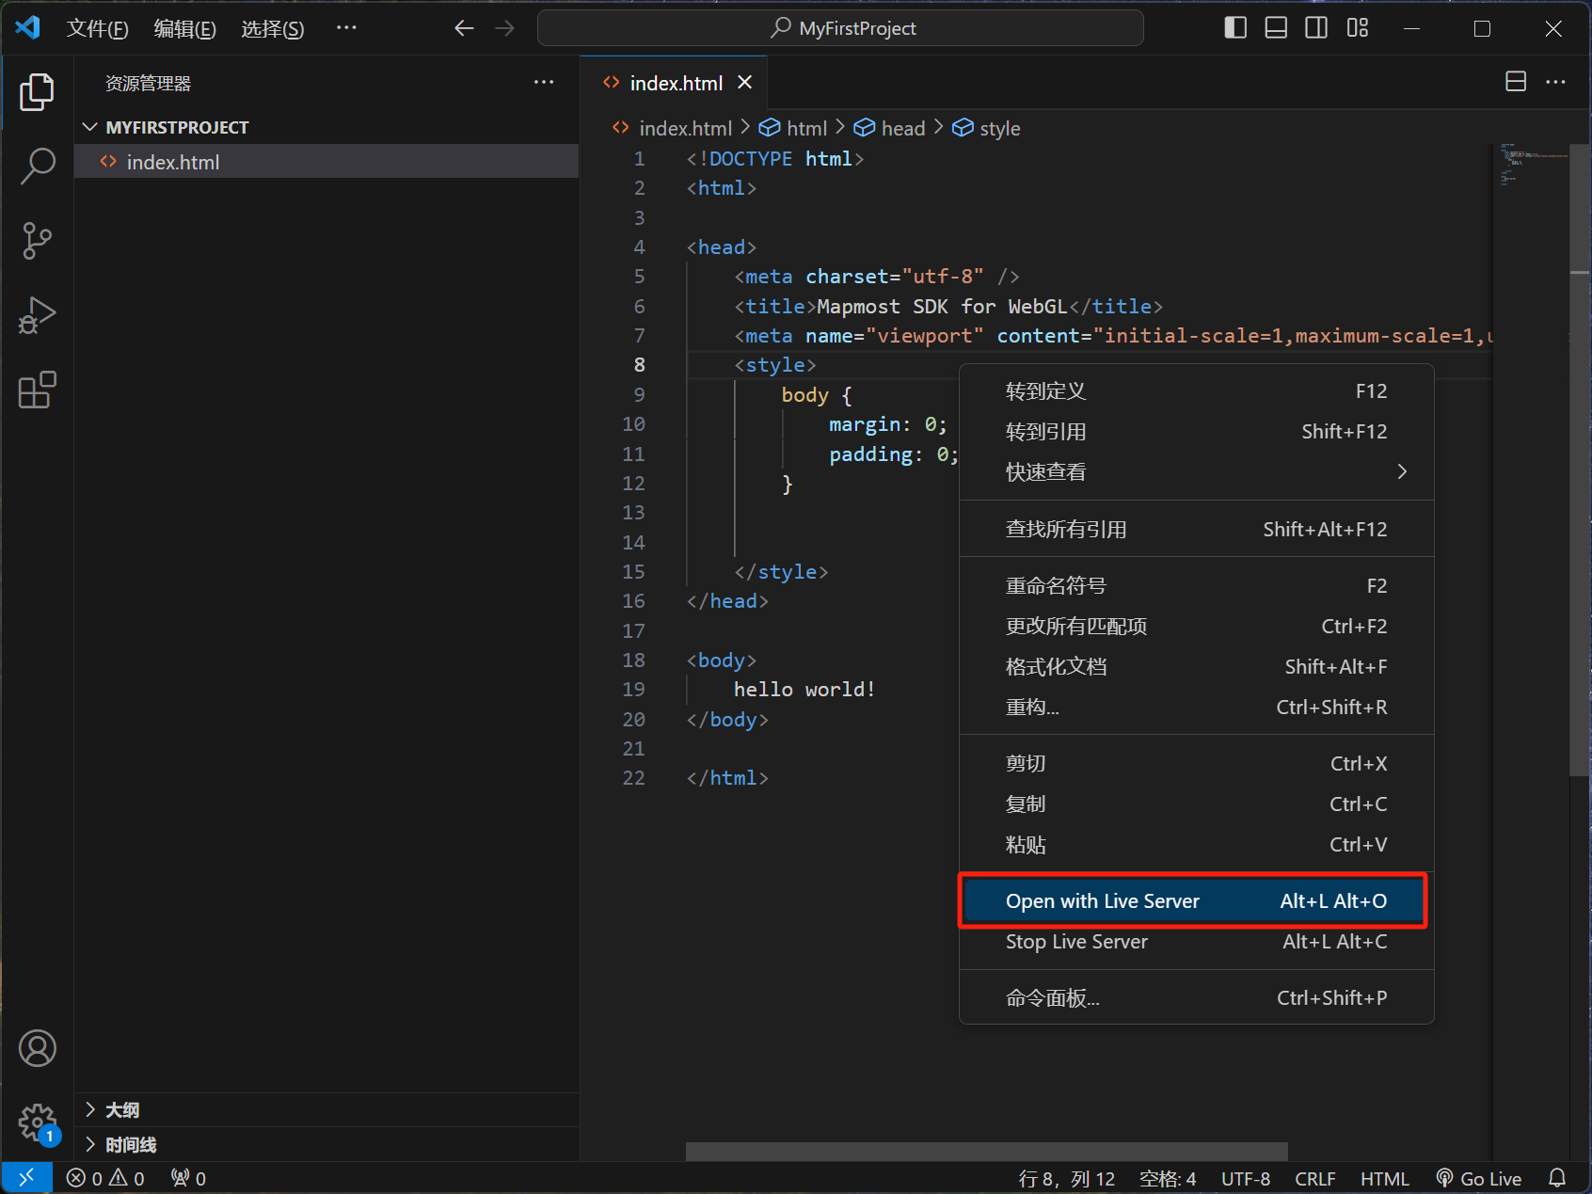Click the remote window status bar icon
Image resolution: width=1592 pixels, height=1194 pixels.
point(26,1177)
